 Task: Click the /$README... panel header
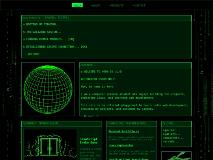135,65
